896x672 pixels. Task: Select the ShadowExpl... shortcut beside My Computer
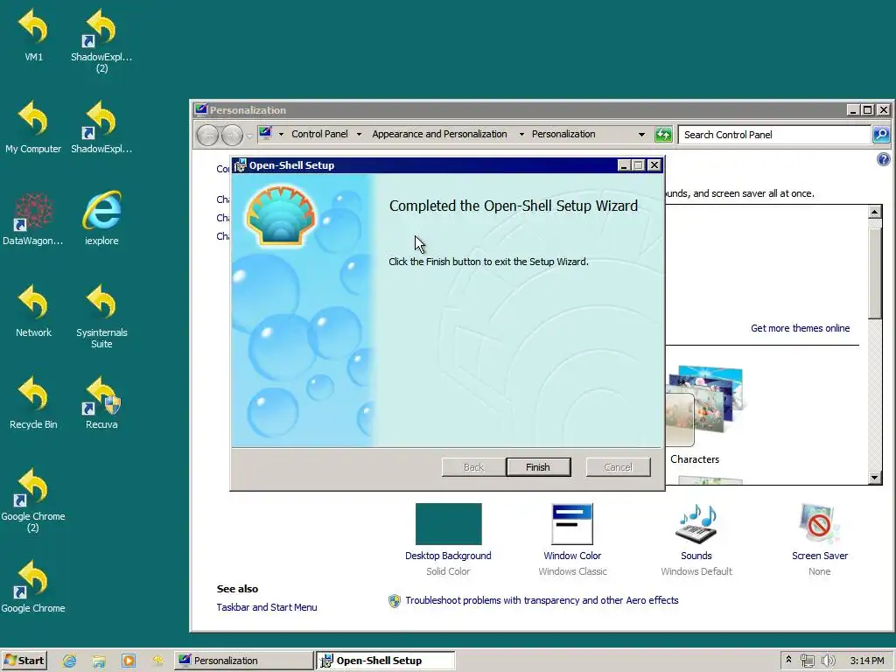(x=101, y=127)
